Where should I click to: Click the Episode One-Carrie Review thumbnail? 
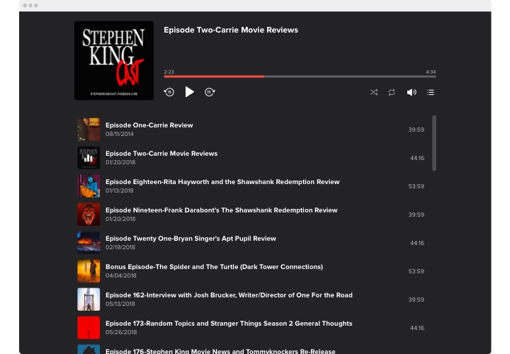click(89, 130)
